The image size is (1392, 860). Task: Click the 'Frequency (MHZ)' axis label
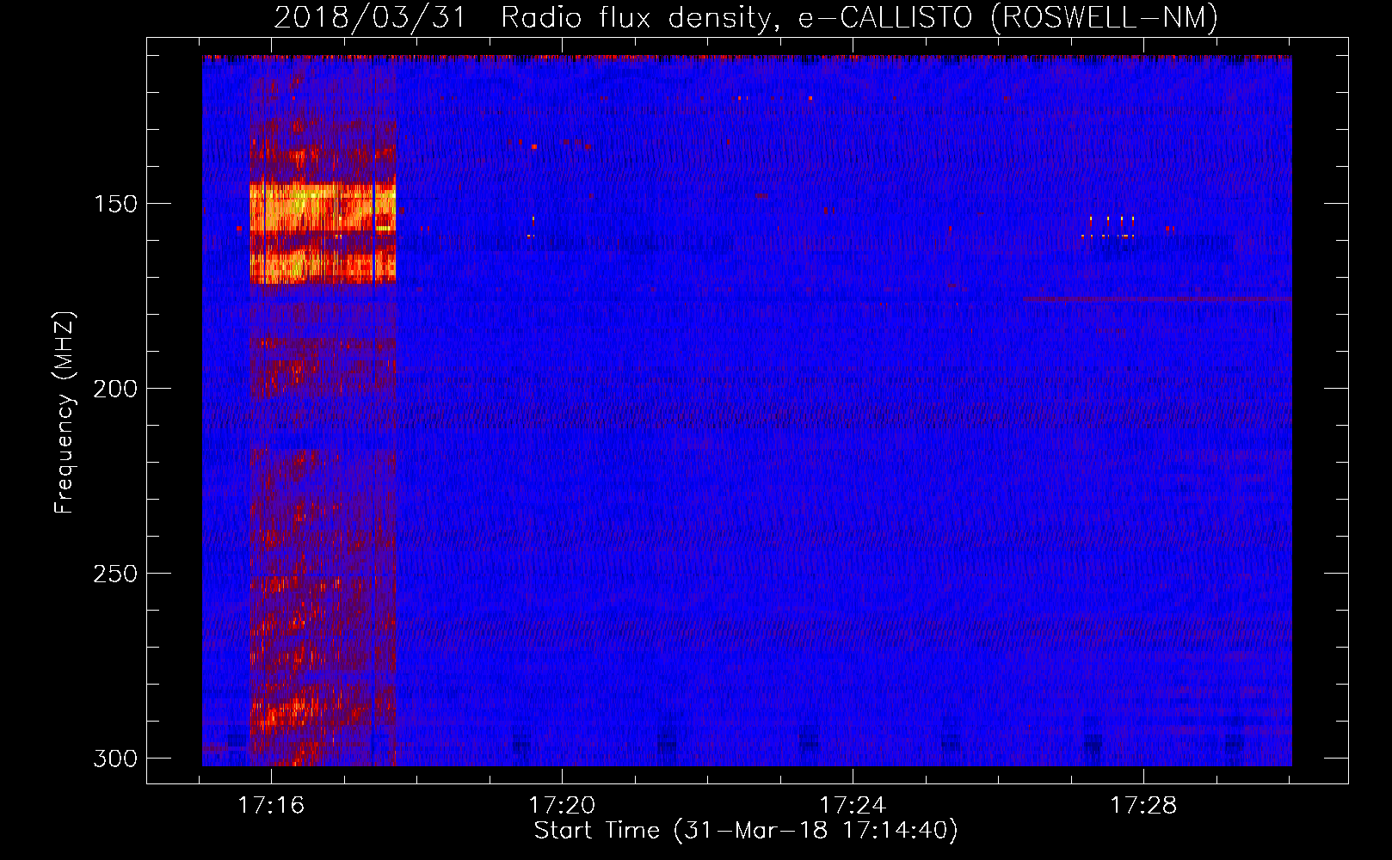(x=65, y=413)
